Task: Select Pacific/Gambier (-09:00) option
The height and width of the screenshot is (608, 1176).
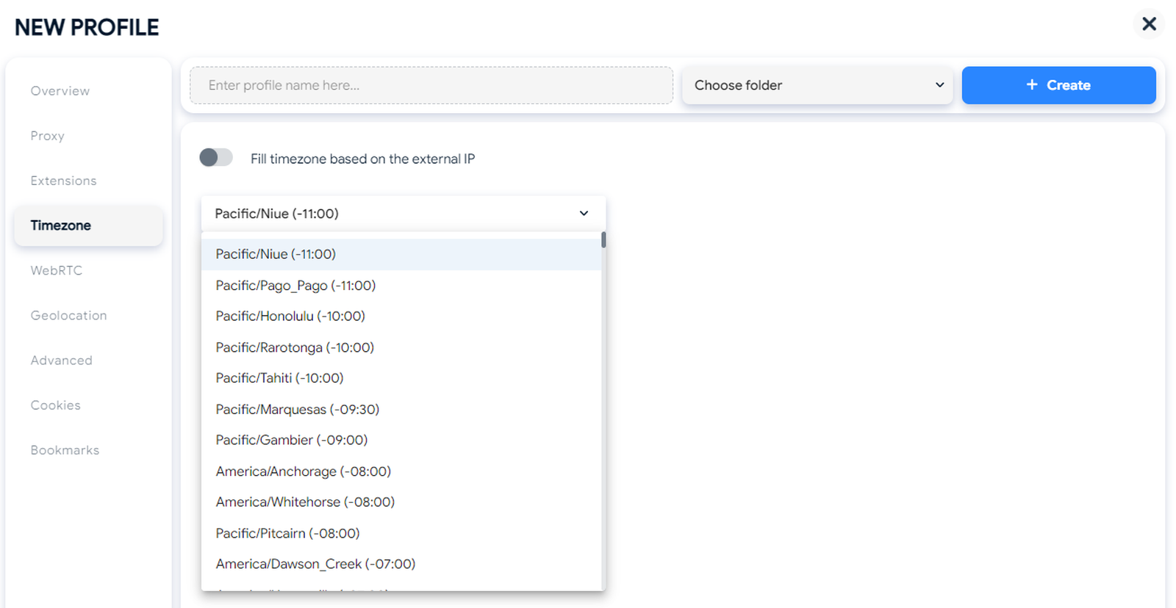Action: (x=401, y=441)
